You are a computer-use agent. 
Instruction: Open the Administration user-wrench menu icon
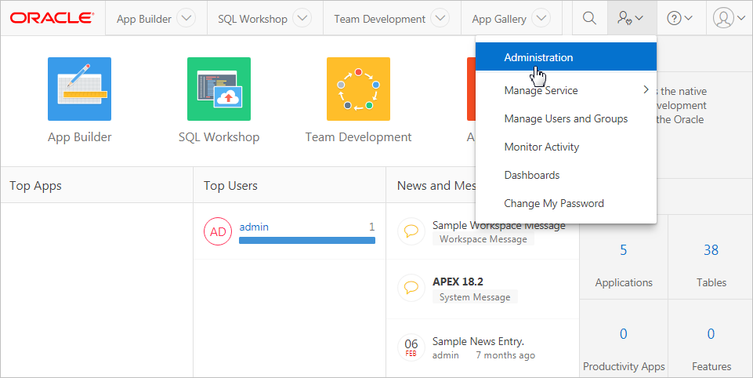(x=631, y=18)
